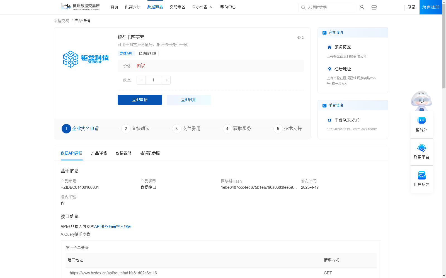The height and width of the screenshot is (278, 446).
Task: Click the 立即申请 button
Action: point(140,100)
